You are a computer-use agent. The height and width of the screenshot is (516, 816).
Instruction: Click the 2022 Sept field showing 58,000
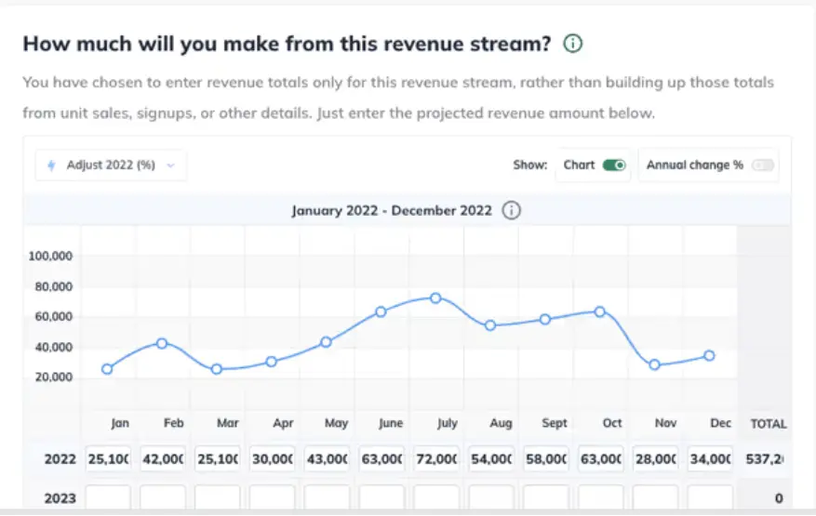(545, 459)
